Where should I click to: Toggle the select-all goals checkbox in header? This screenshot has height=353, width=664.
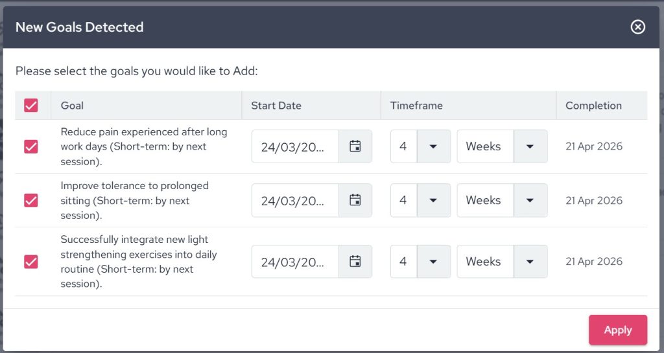pyautogui.click(x=31, y=106)
